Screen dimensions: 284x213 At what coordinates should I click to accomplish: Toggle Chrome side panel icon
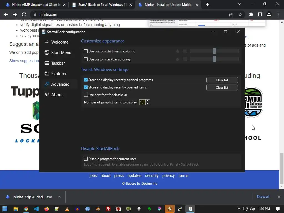260,14
